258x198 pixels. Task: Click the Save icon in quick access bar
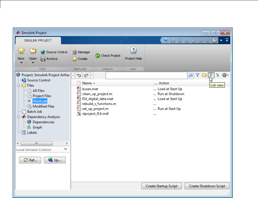click(x=173, y=40)
